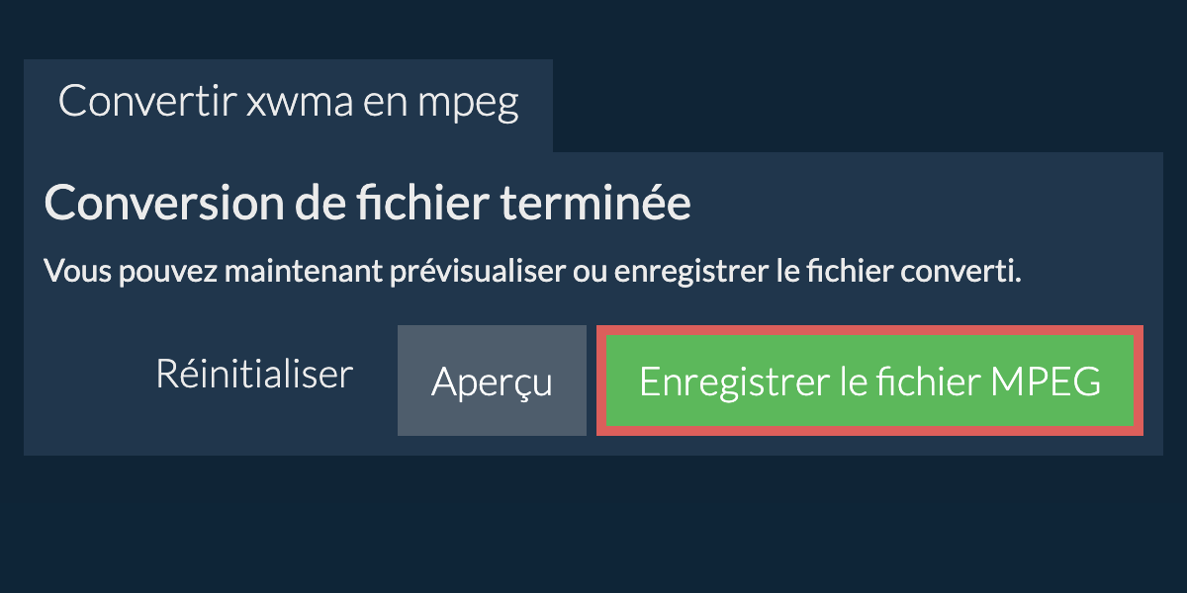Click the Conversion de fichier terminée heading
Image resolution: width=1187 pixels, height=593 pixels.
368,204
